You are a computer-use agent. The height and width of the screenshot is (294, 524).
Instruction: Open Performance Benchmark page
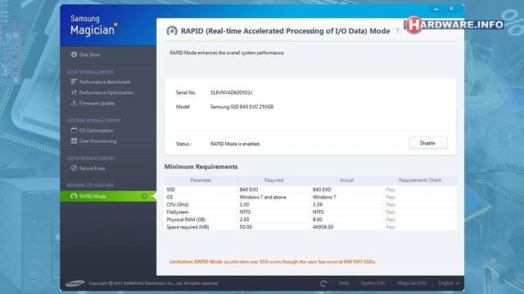pos(105,82)
